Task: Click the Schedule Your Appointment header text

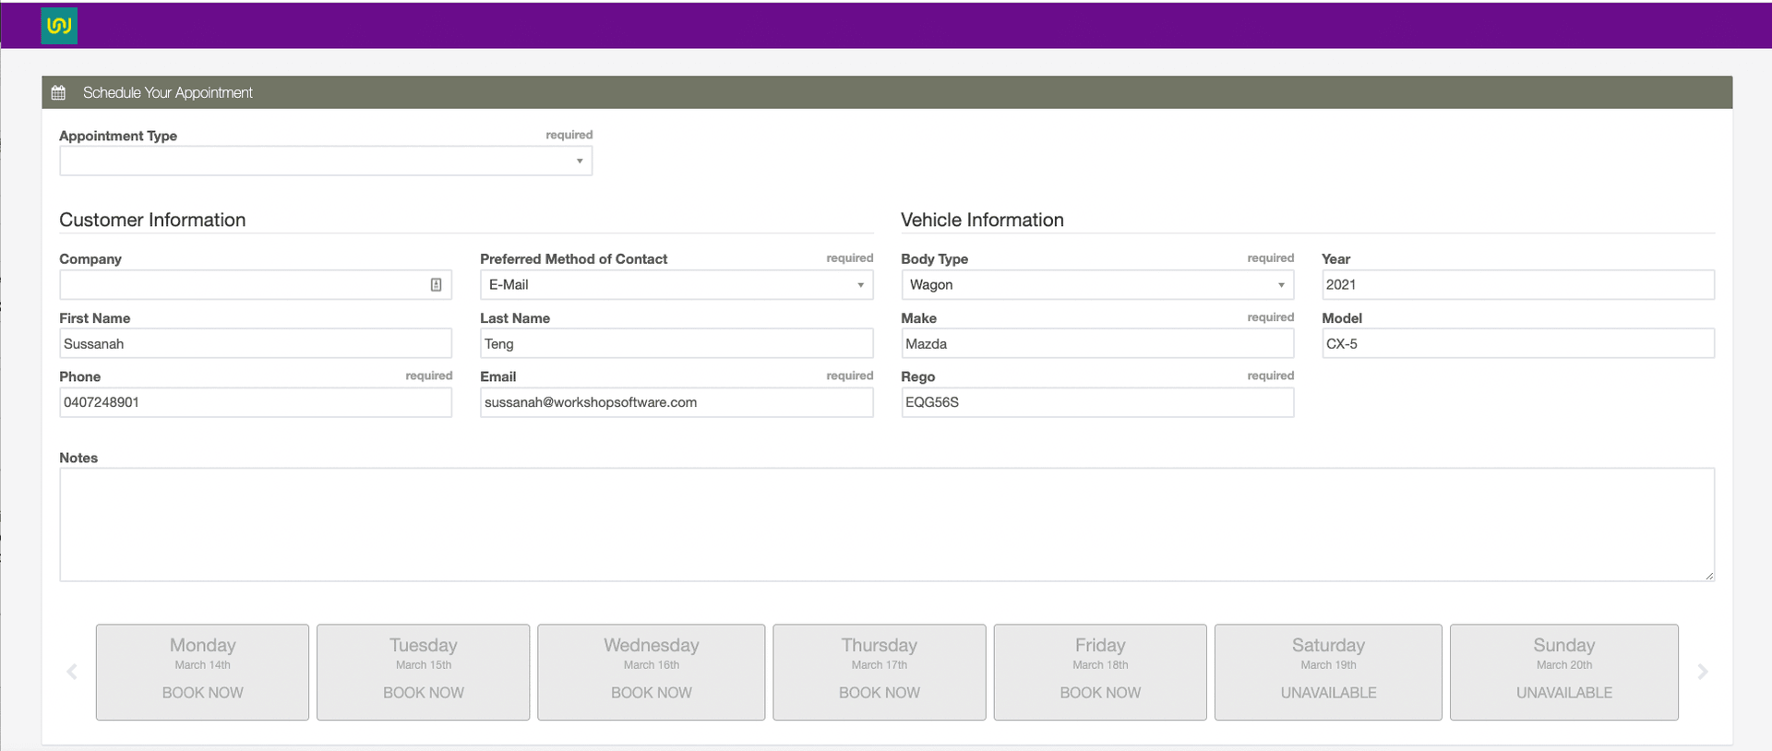Action: (168, 92)
